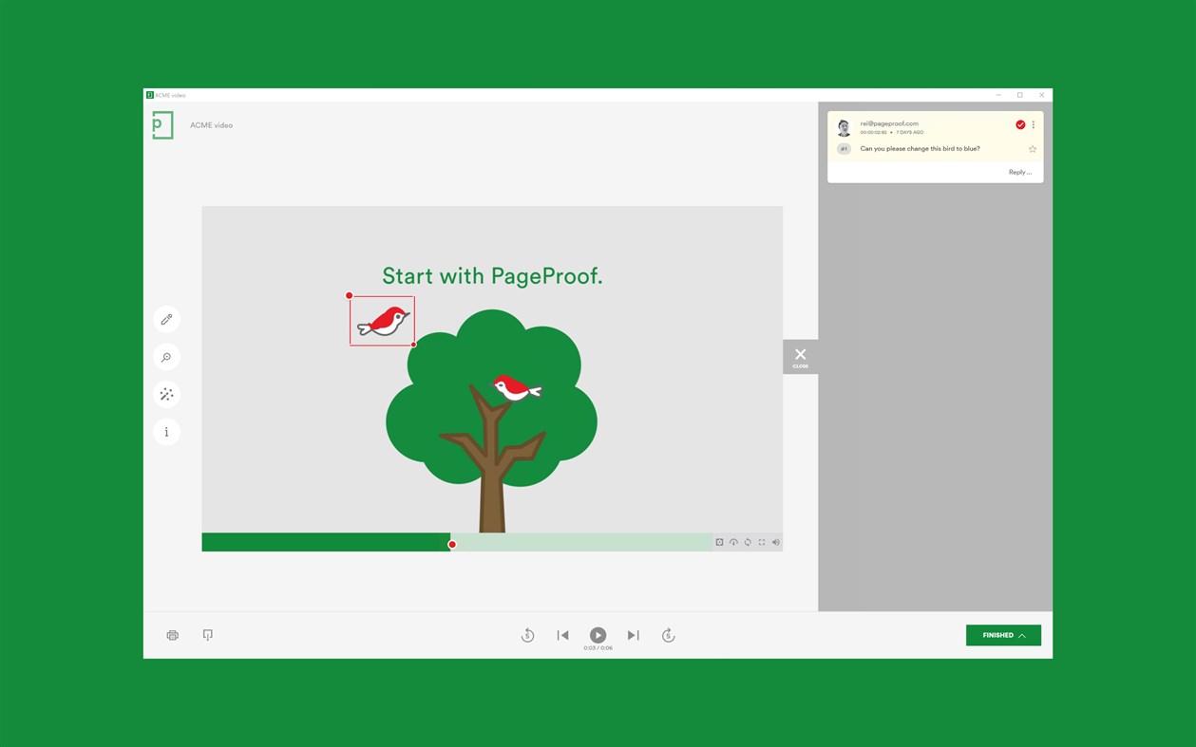
Task: Play the video
Action: pos(598,635)
